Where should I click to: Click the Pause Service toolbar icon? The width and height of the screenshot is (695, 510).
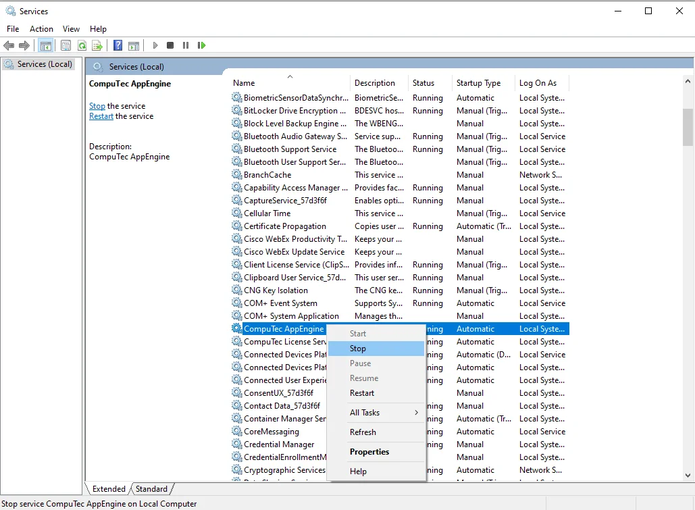pos(186,45)
